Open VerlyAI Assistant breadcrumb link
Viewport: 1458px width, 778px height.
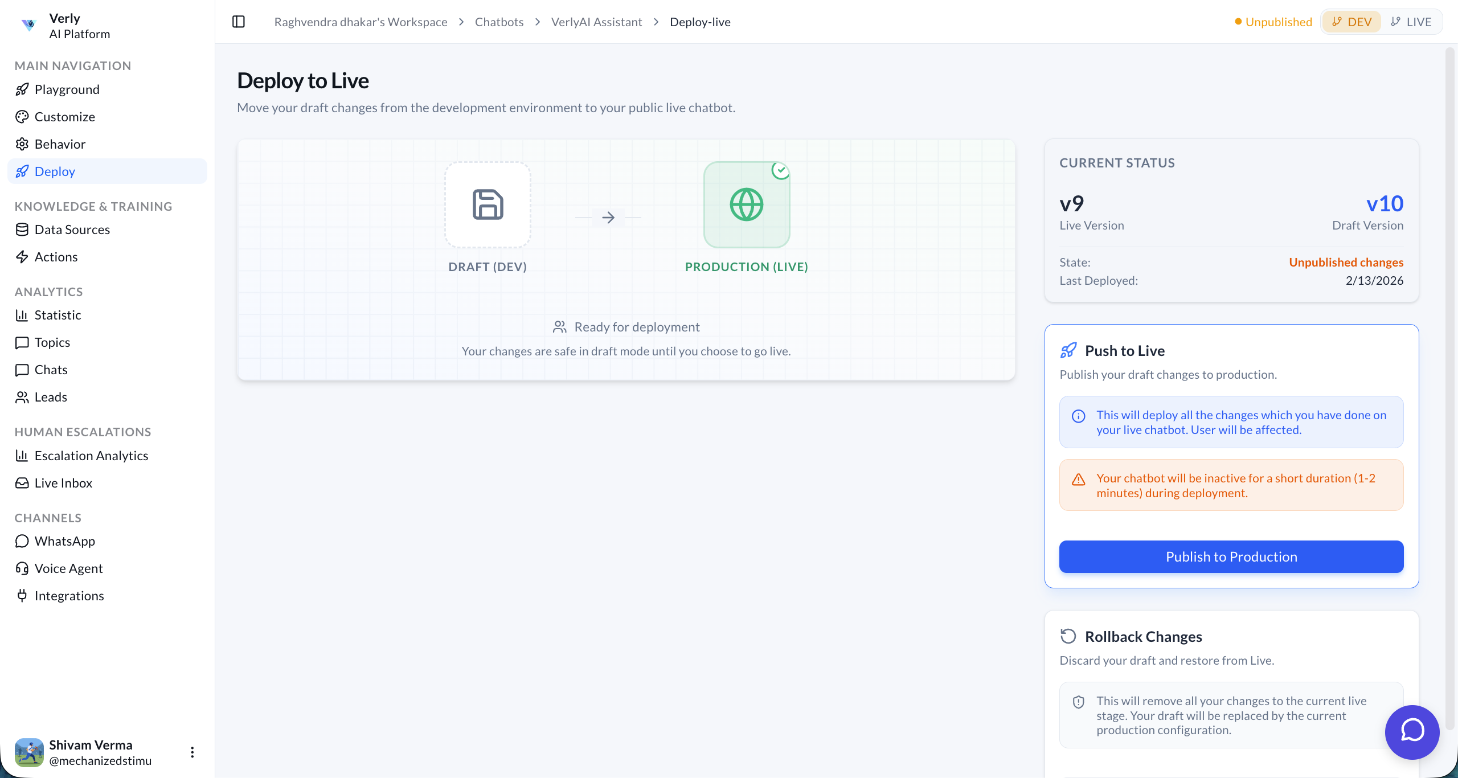[x=596, y=22]
